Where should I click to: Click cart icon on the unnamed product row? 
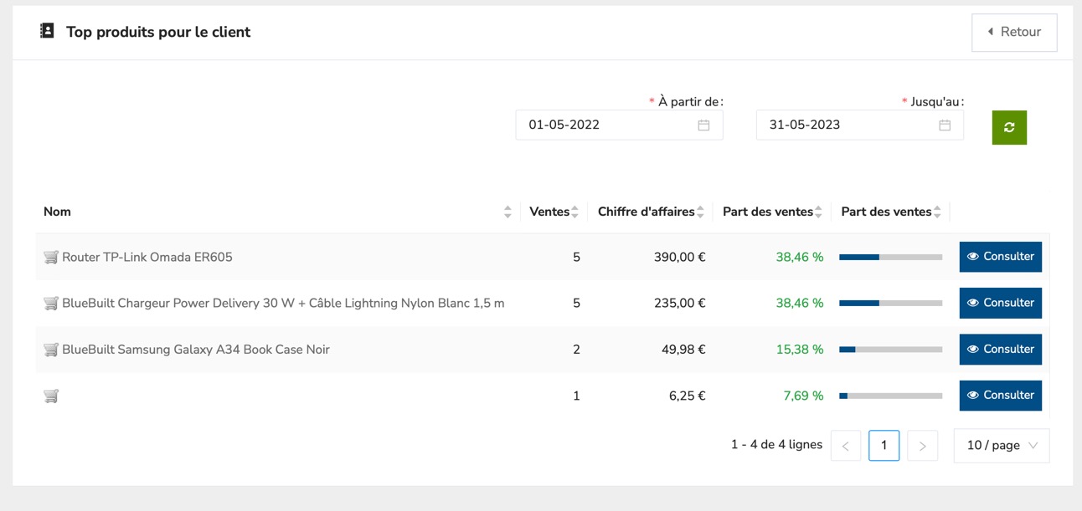51,396
